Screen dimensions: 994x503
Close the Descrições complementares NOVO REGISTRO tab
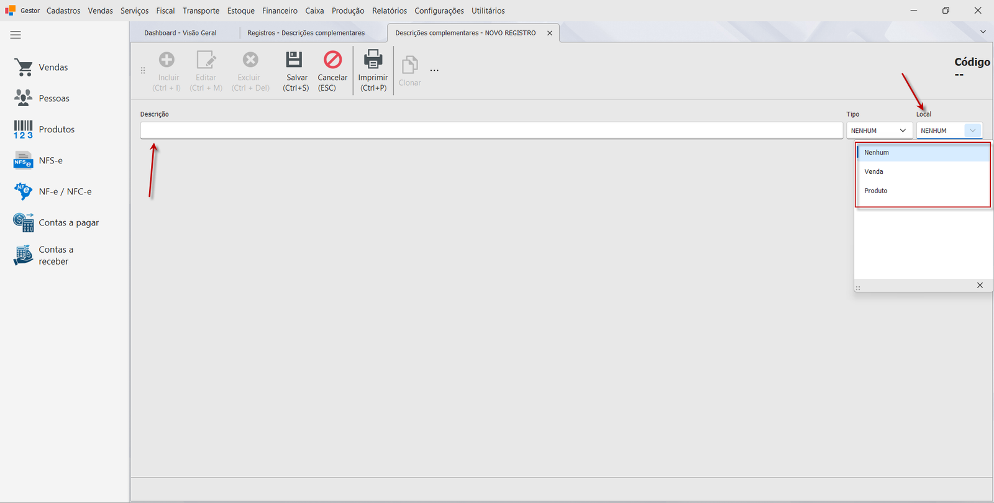coord(550,33)
